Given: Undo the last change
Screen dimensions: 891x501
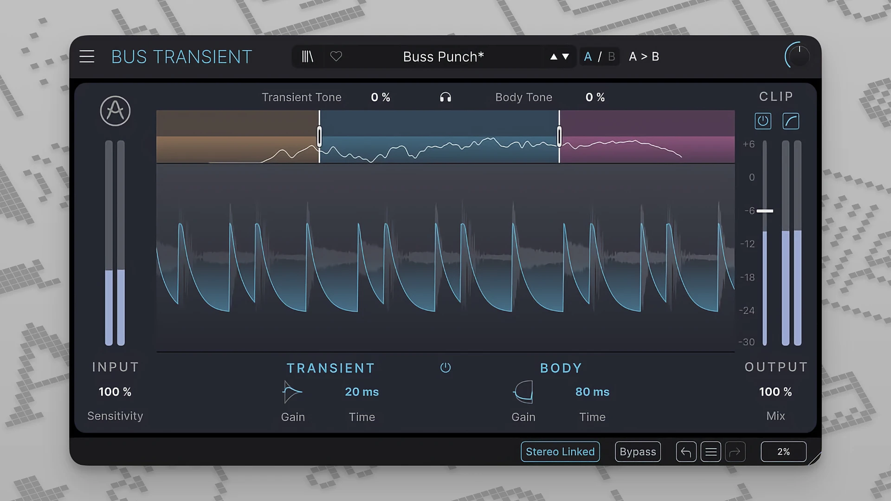Looking at the screenshot, I should (686, 451).
